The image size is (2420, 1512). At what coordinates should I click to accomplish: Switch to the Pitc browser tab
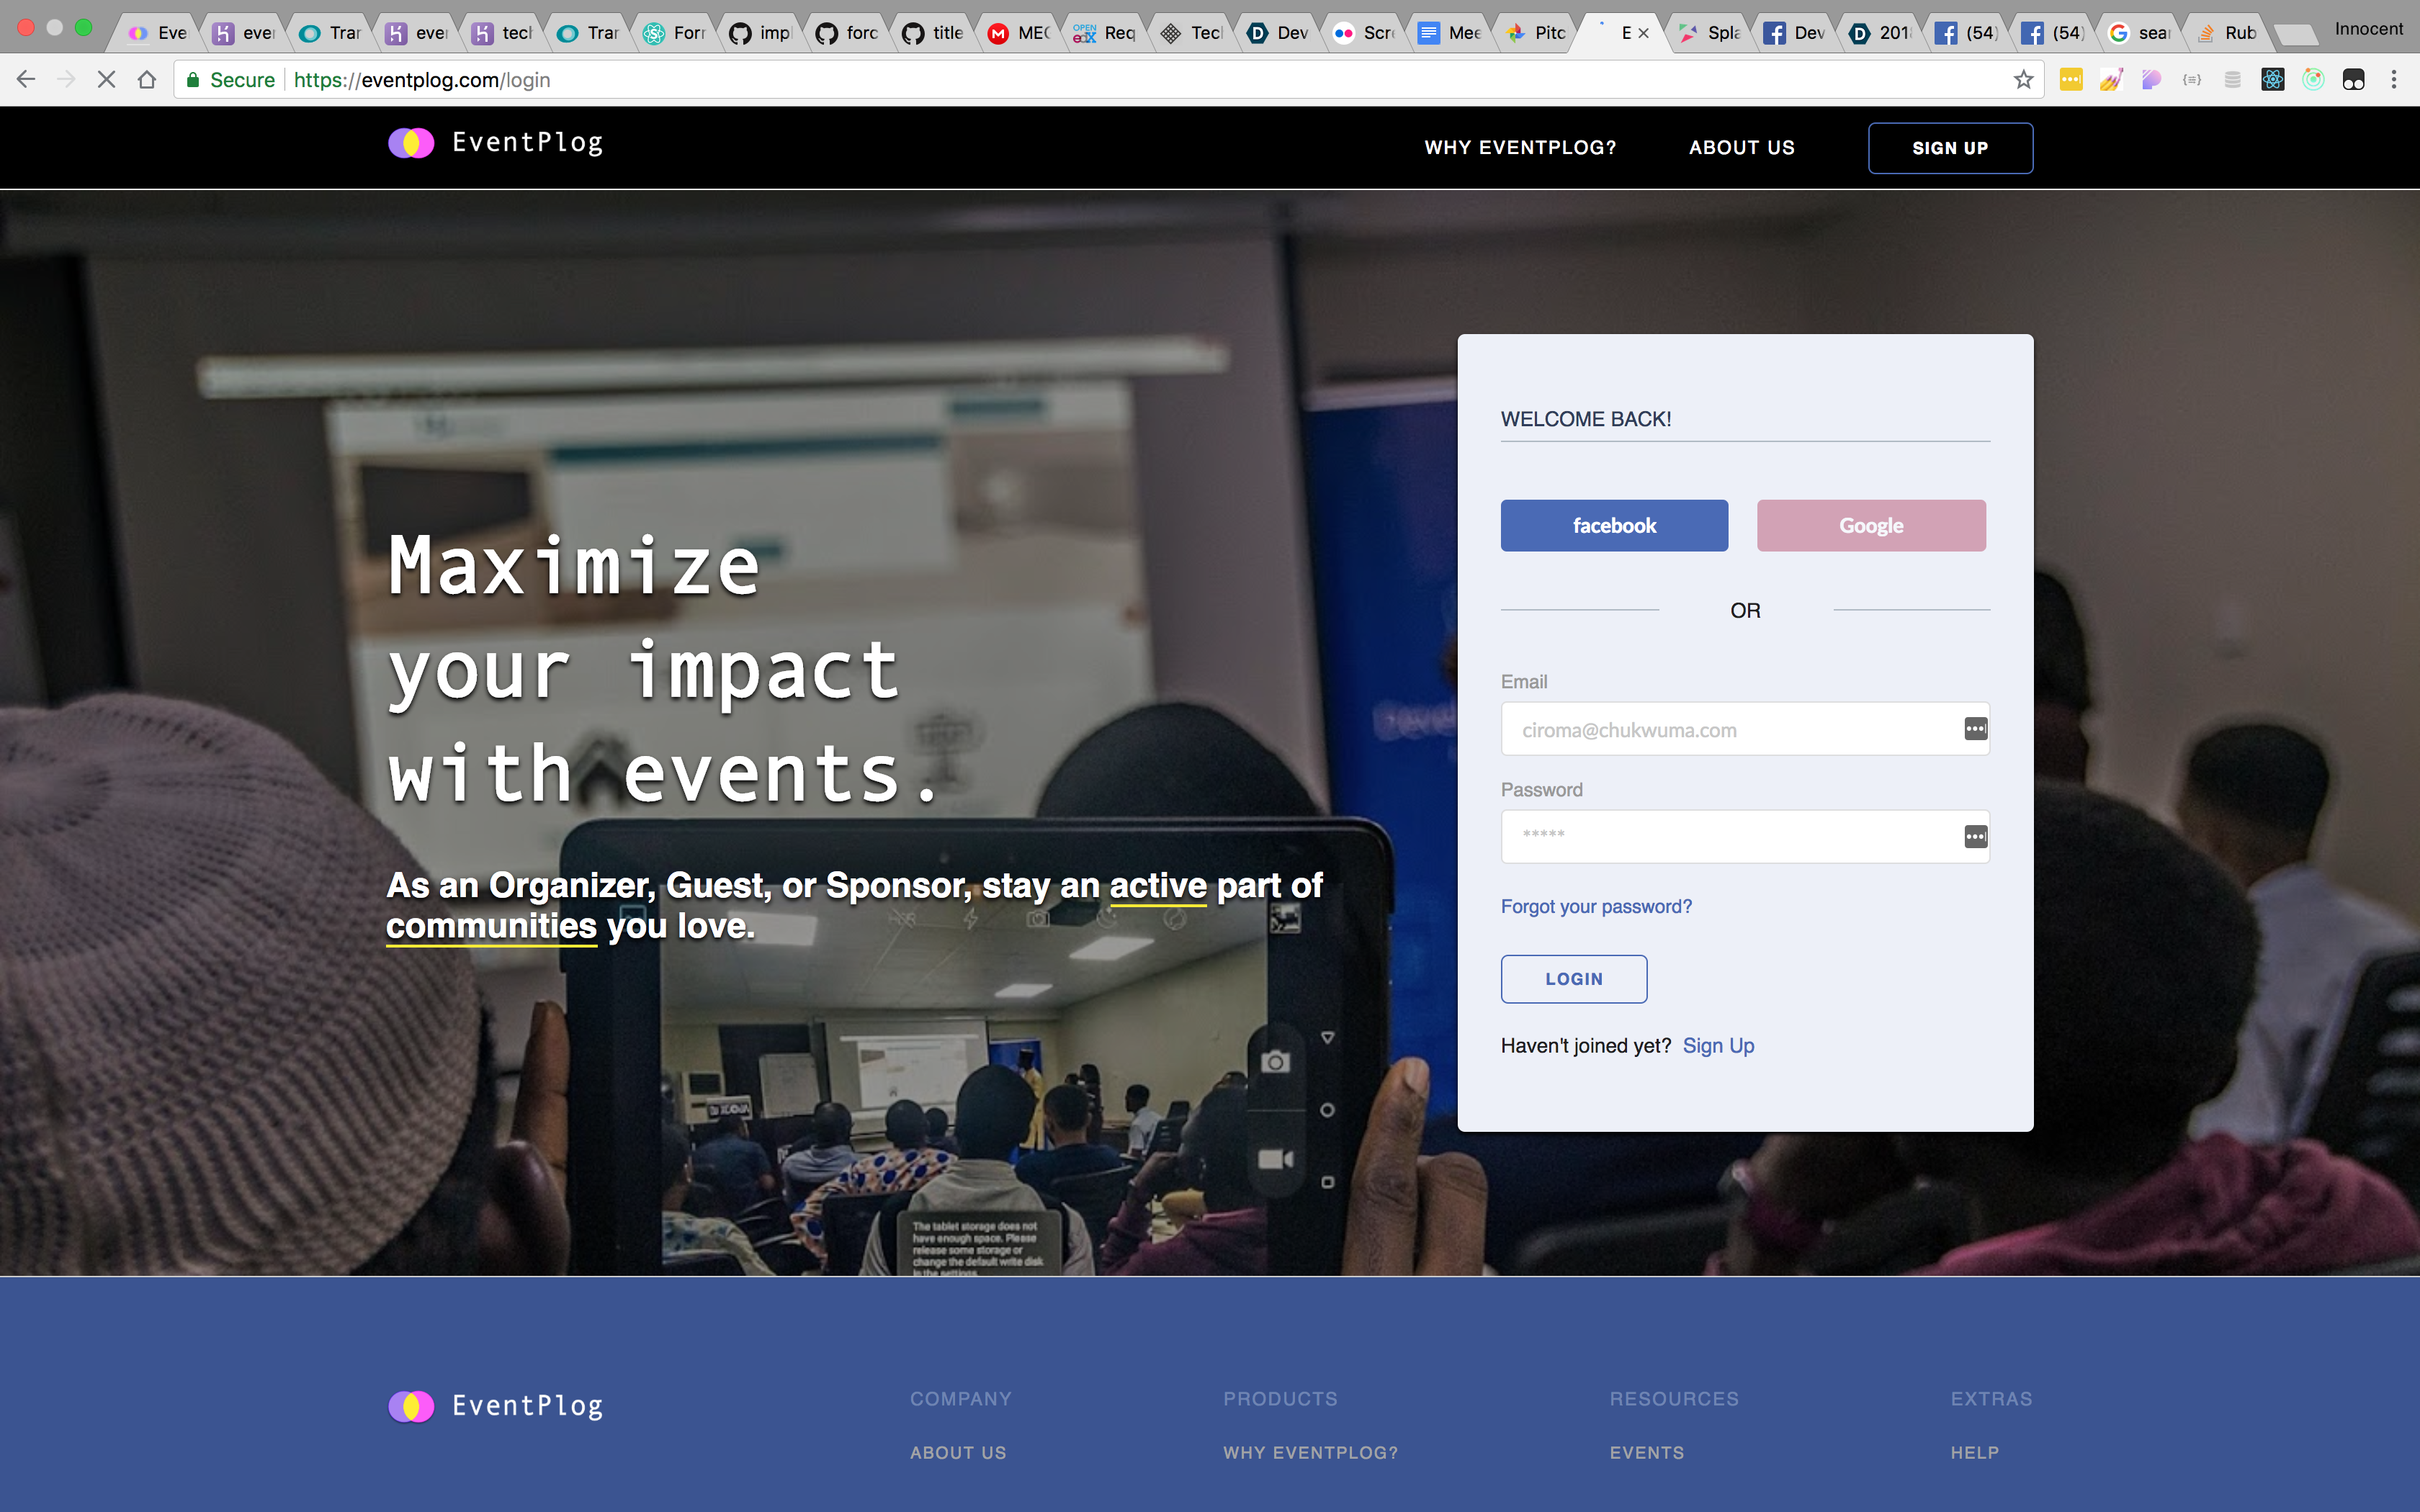tap(1537, 33)
